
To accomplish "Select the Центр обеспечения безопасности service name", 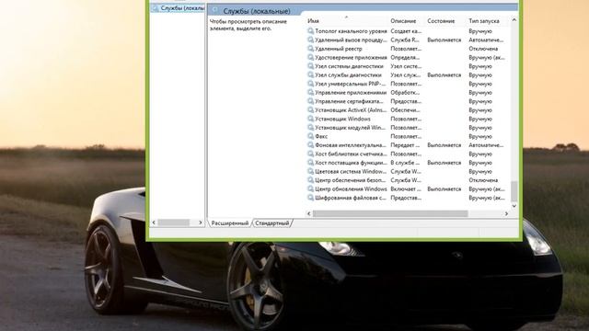I will pos(351,180).
